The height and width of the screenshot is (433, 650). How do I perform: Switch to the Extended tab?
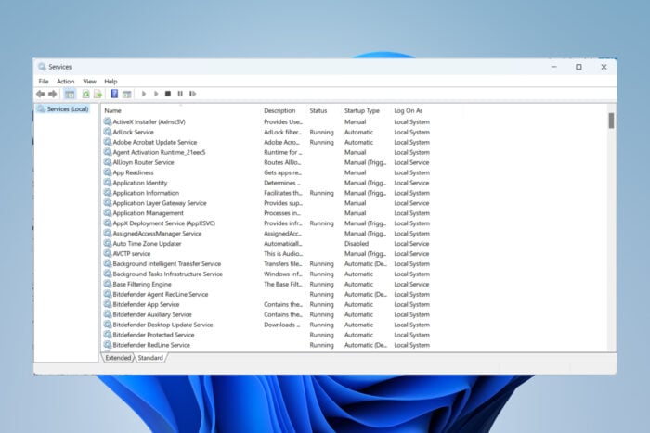[118, 357]
